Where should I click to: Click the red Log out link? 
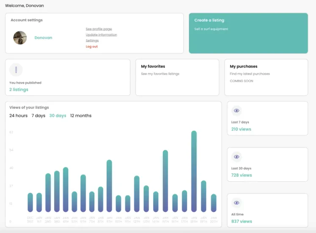(x=91, y=46)
